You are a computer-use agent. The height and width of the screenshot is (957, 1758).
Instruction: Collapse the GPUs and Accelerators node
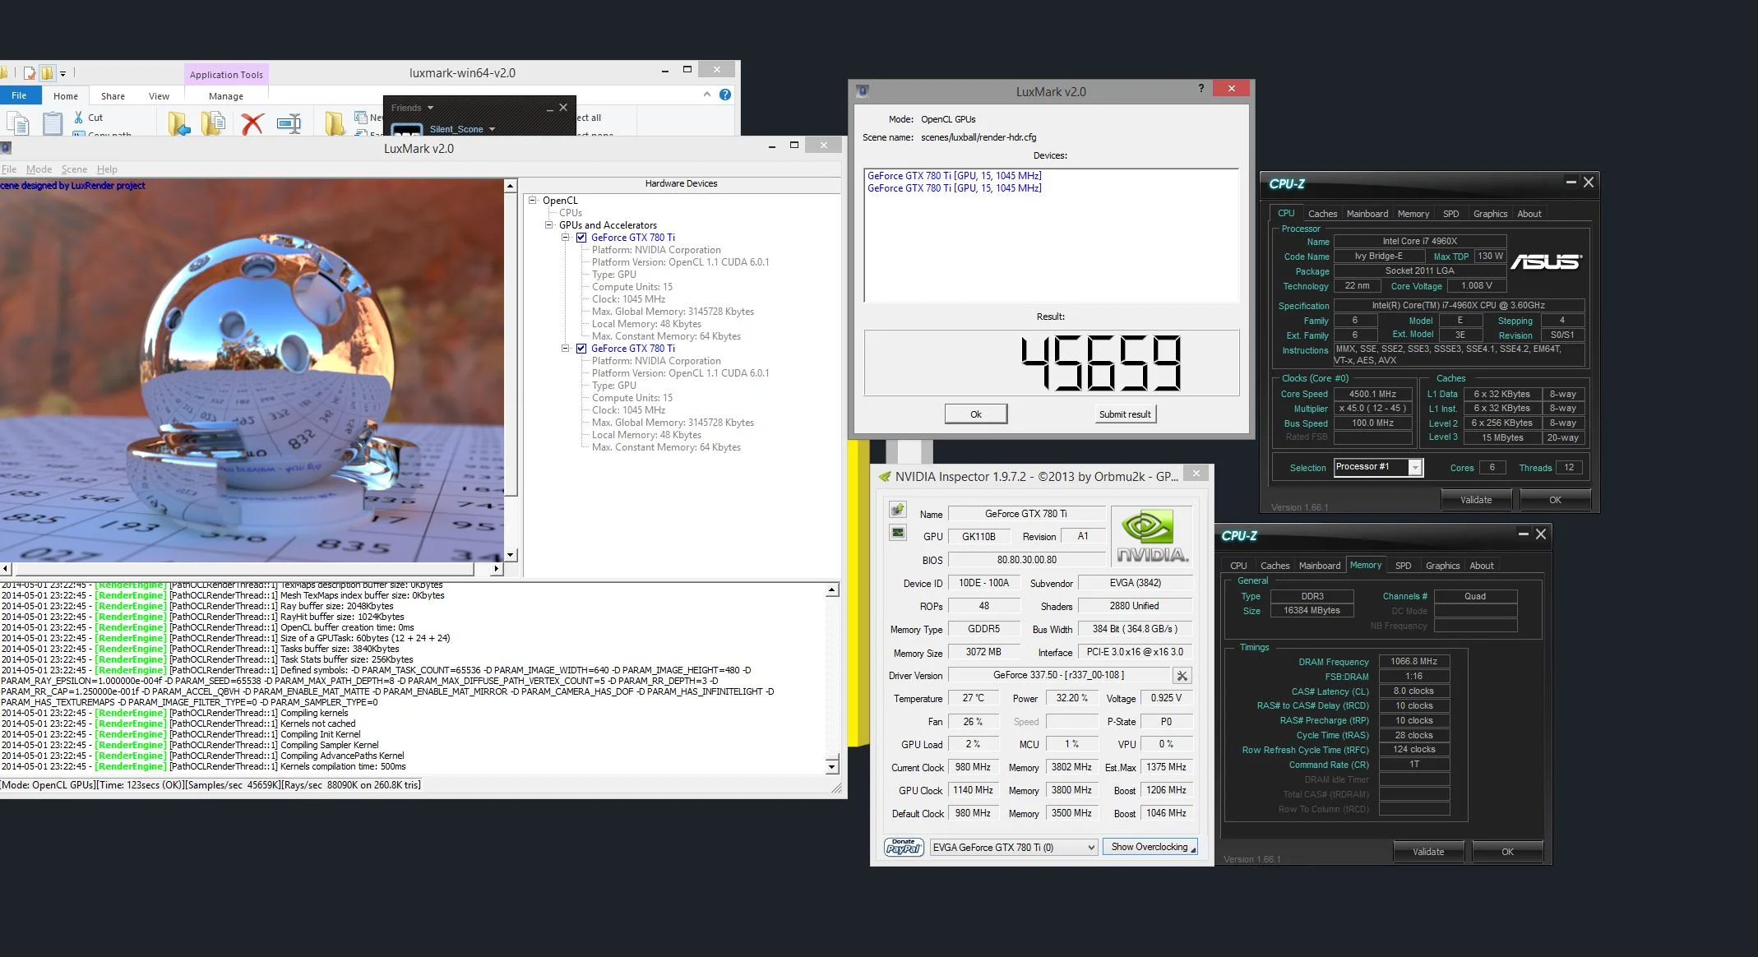tap(549, 224)
